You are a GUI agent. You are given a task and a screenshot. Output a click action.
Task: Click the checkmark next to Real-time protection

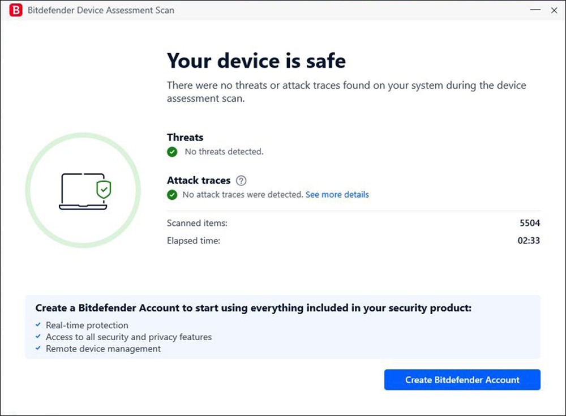(x=38, y=325)
